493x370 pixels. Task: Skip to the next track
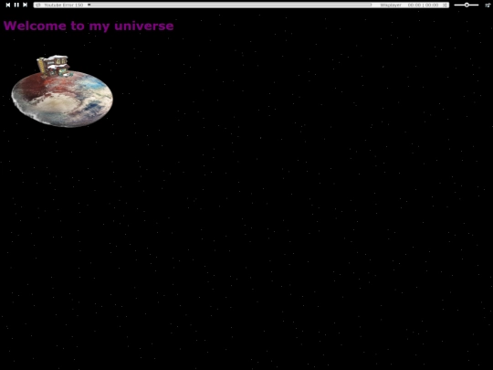(26, 5)
